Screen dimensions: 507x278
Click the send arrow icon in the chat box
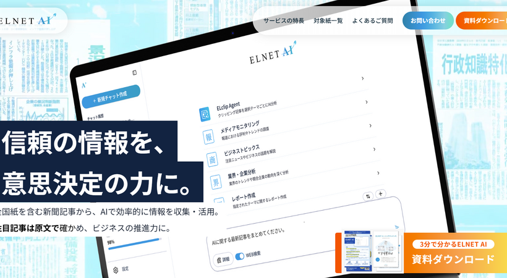pos(397,227)
